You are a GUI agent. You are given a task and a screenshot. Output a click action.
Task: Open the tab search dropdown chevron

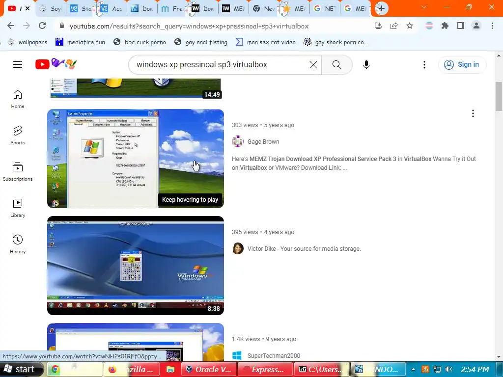[424, 7]
